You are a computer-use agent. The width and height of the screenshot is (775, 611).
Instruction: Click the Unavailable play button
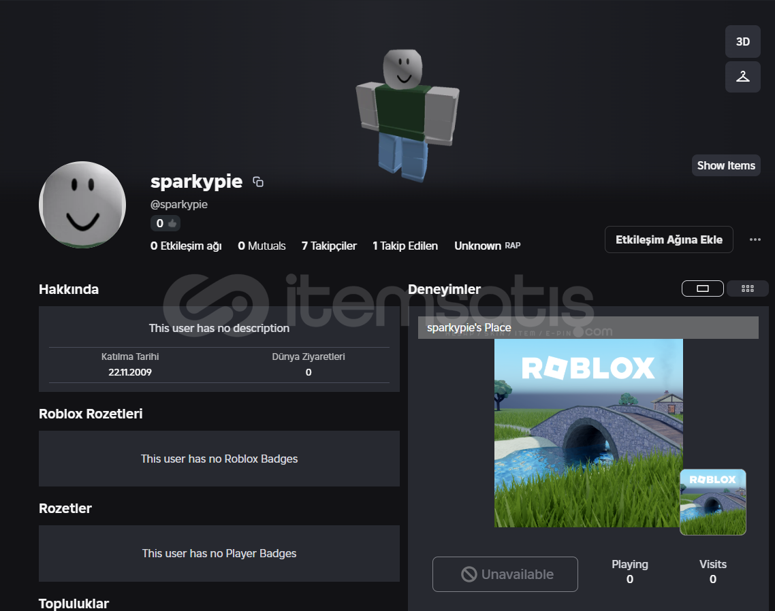tap(505, 574)
